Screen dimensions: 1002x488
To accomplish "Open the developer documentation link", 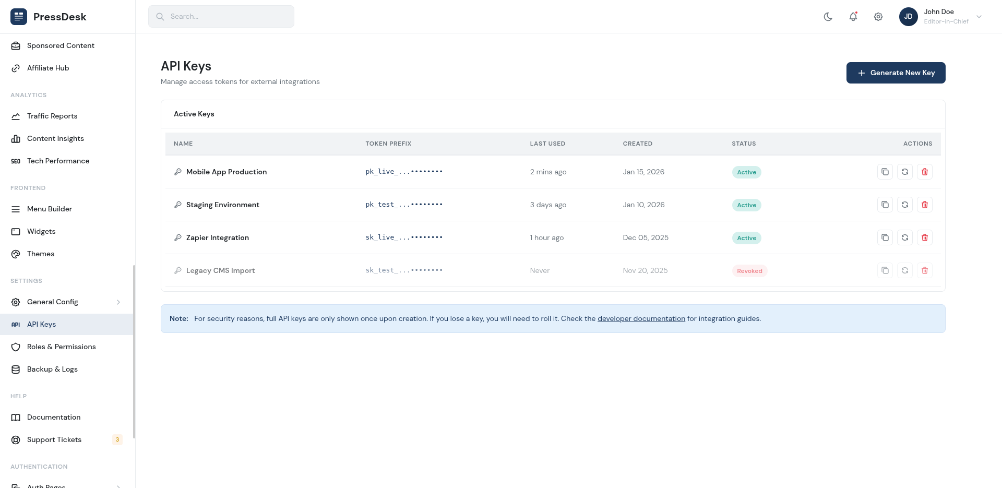I will [x=641, y=318].
